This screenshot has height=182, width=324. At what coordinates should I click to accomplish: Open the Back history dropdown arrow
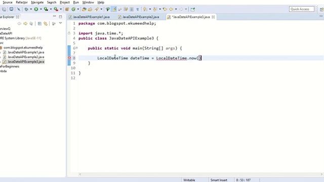(x=176, y=9)
